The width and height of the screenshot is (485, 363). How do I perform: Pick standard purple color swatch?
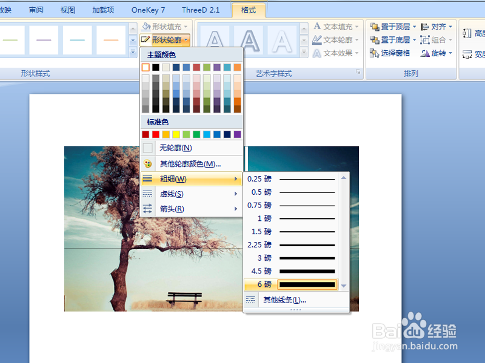238,134
